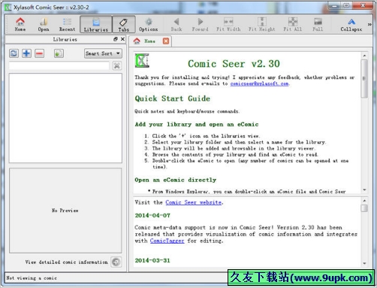Show Recent comics list
This screenshot has height=288, width=377.
67,24
